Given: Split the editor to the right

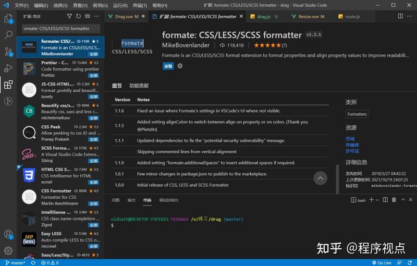Looking at the screenshot, I should (400, 16).
